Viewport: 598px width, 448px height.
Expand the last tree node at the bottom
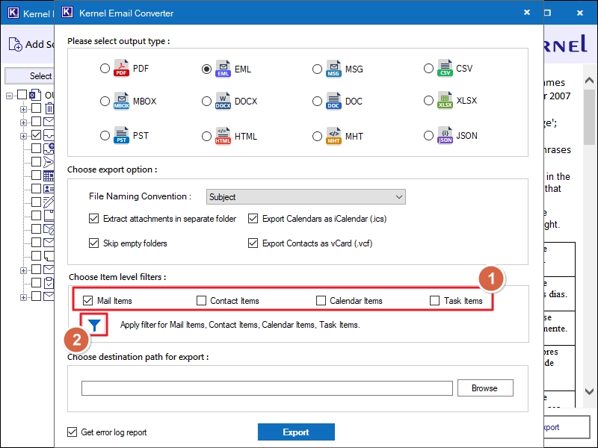23,297
